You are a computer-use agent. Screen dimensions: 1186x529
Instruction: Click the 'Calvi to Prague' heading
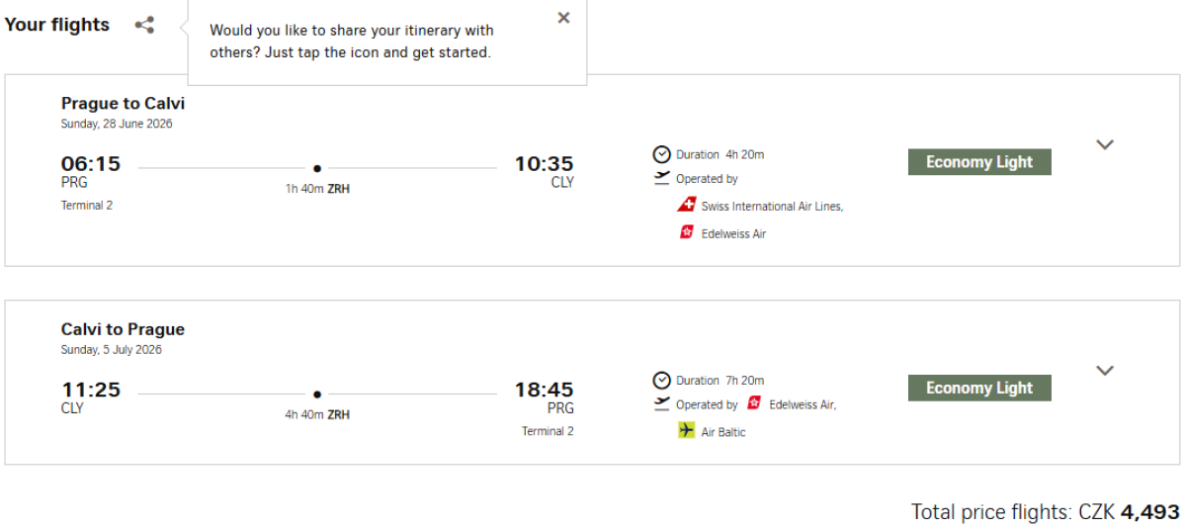point(123,329)
